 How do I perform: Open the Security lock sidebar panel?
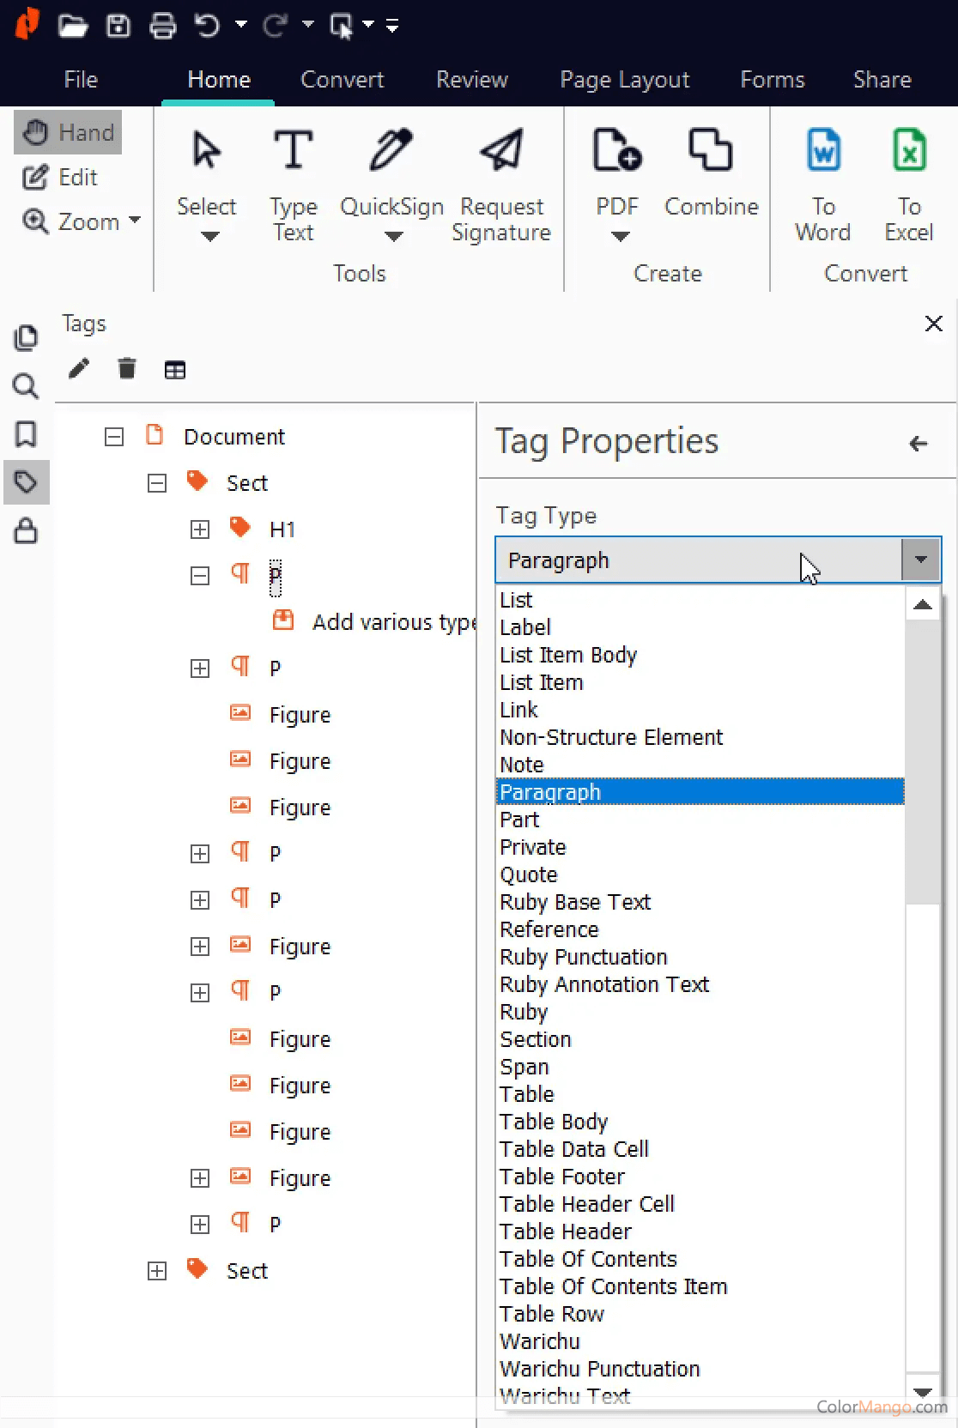pos(26,531)
